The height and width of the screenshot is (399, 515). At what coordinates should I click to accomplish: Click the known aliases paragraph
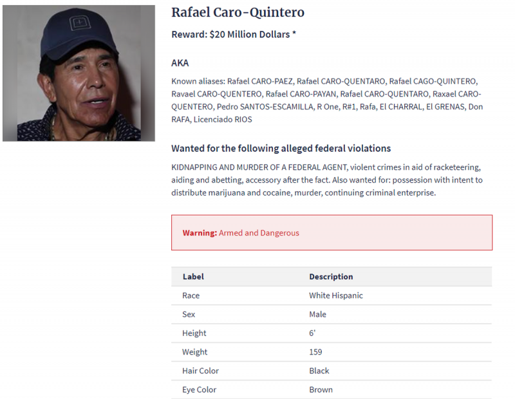[x=327, y=100]
